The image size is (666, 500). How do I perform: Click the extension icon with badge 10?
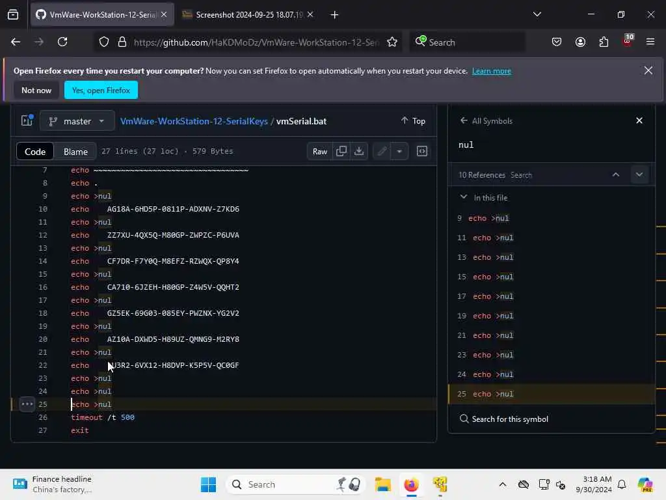[x=628, y=41]
